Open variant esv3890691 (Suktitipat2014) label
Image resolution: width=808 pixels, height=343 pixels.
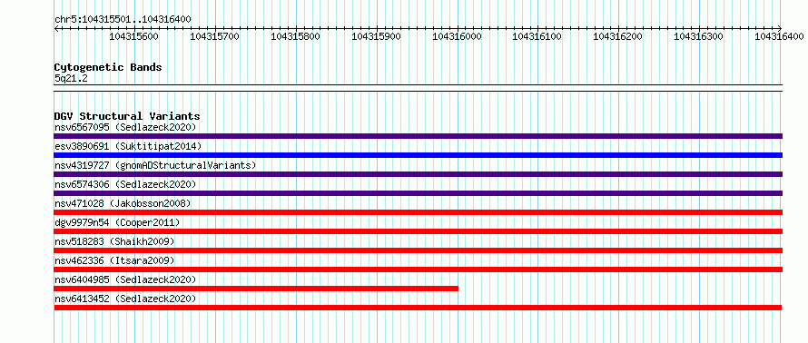[x=128, y=146]
